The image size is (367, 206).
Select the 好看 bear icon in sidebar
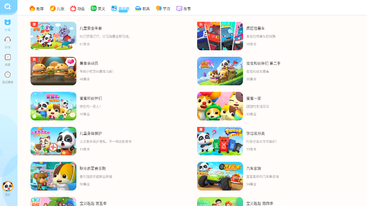click(x=7, y=22)
